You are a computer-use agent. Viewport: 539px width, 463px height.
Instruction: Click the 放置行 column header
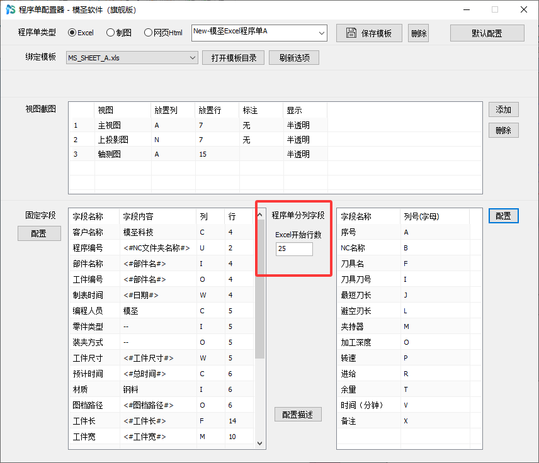[217, 110]
